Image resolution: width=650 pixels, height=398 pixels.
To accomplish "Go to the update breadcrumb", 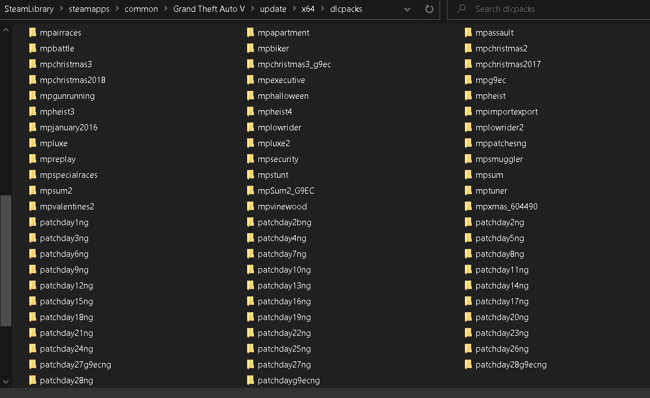I will coord(273,8).
